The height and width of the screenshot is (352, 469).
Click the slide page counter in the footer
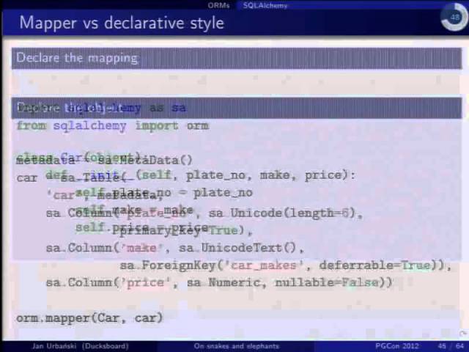pyautogui.click(x=451, y=346)
